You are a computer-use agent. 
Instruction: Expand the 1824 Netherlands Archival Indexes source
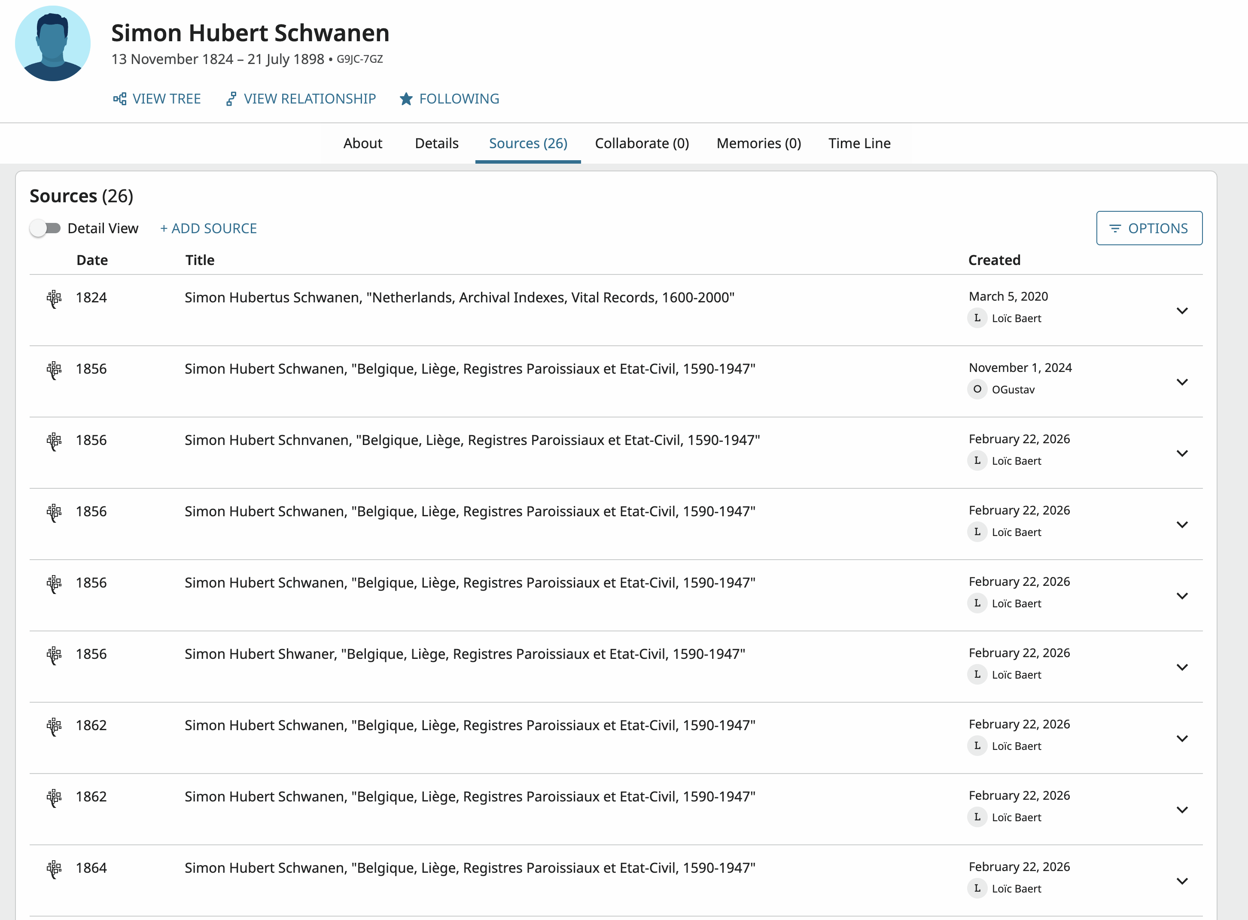(x=1182, y=311)
